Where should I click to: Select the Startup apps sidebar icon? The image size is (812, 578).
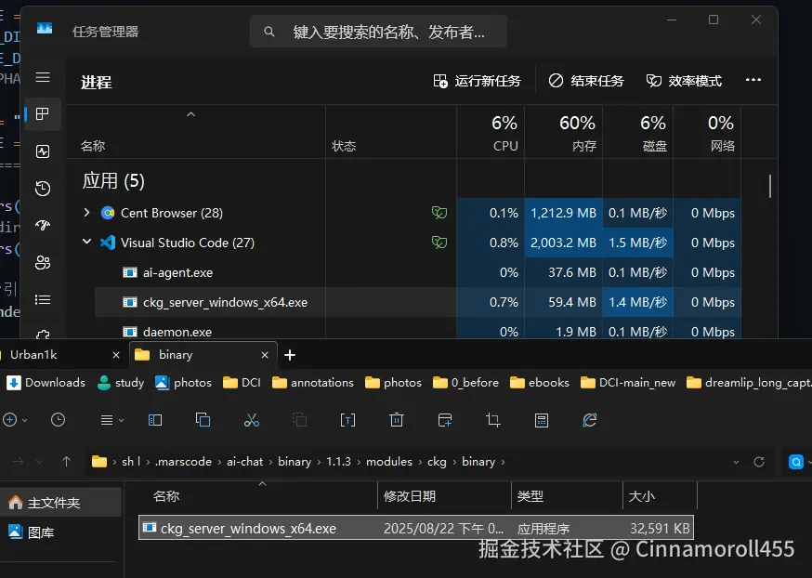[x=42, y=225]
